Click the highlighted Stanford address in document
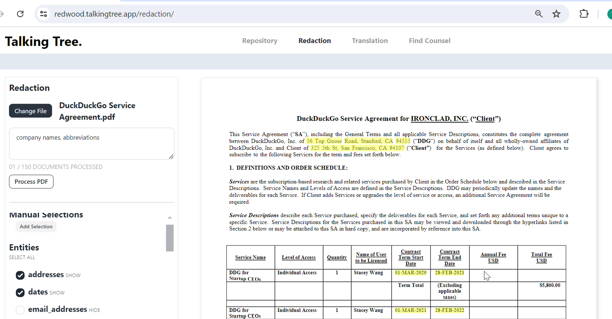This screenshot has height=319, width=612. (x=358, y=141)
